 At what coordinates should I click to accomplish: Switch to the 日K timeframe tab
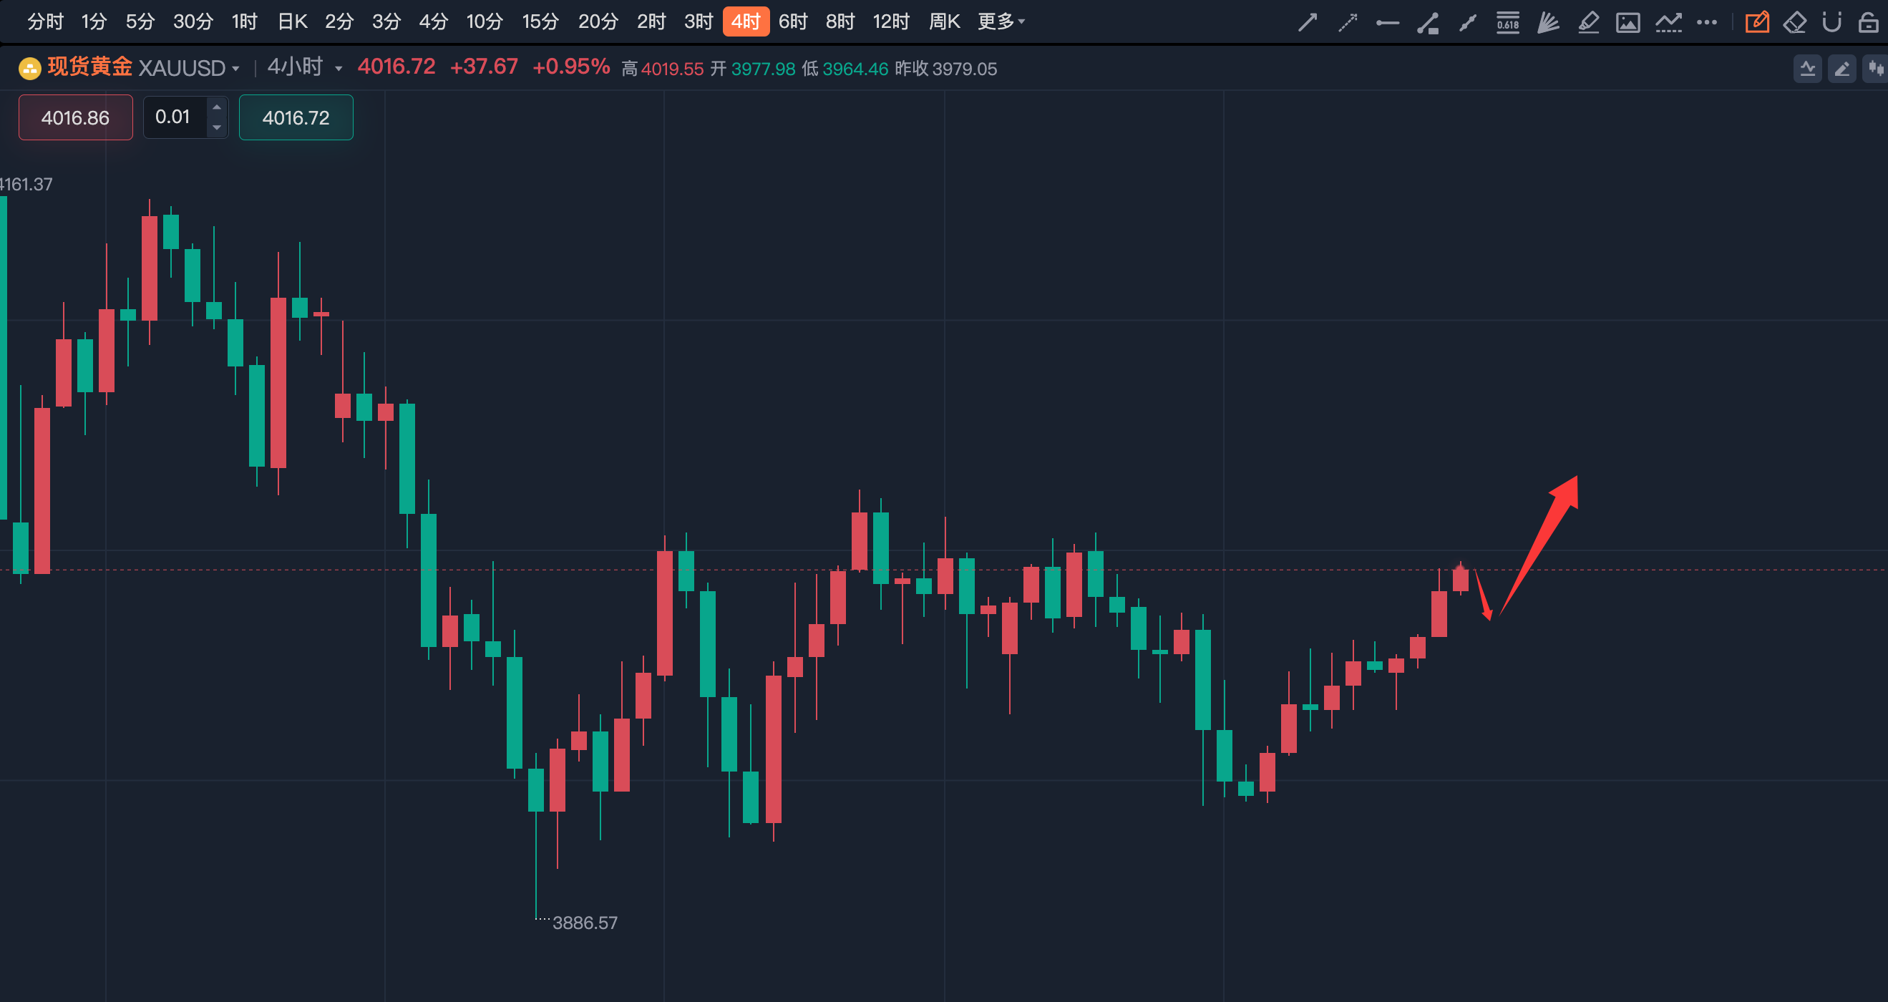tap(292, 21)
